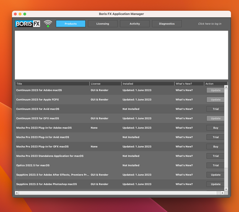Screen dimensions: 239x212
Task: Click the horizontal scrollbar thumb
Action: click(x=118, y=193)
